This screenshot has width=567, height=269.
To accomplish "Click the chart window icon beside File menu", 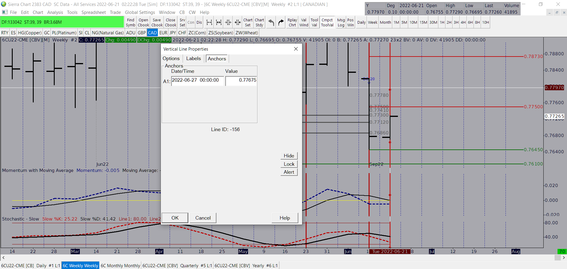I will click(x=5, y=12).
